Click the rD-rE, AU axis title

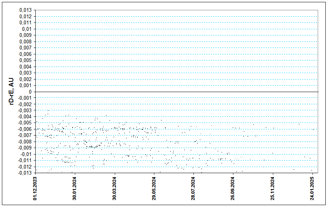click(11, 91)
